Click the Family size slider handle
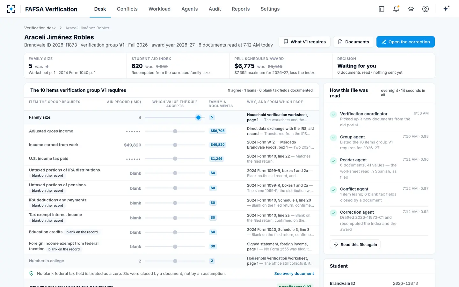459x287 pixels. [198, 117]
